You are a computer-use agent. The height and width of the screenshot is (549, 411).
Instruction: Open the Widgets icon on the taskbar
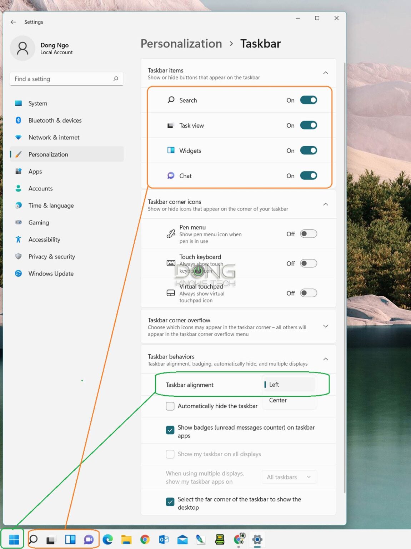70,539
